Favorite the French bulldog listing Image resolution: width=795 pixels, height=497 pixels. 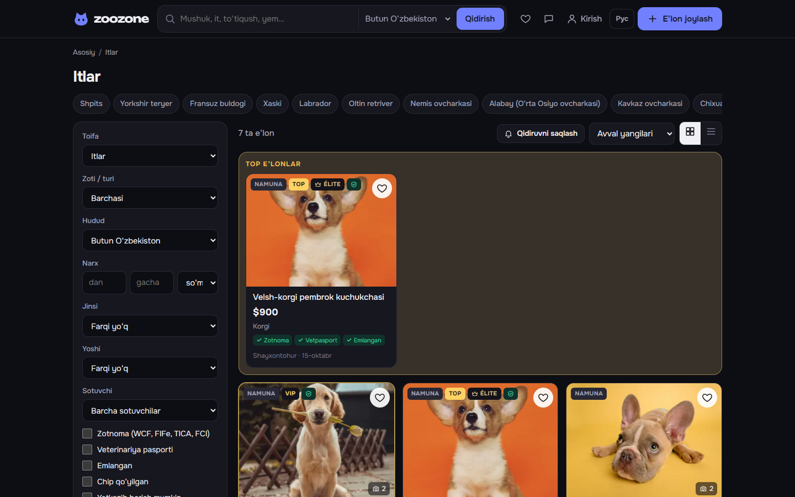[707, 398]
